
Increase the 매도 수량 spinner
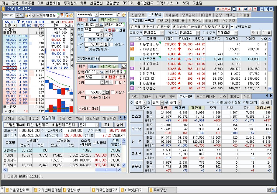pos(102,34)
